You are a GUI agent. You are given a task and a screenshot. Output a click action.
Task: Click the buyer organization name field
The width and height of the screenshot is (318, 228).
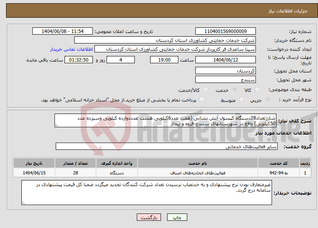(x=165, y=40)
